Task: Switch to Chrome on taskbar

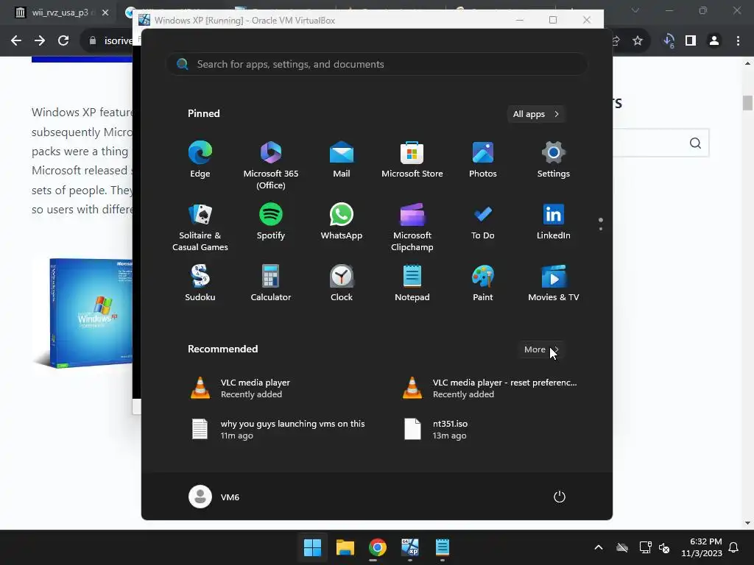Action: [378, 547]
